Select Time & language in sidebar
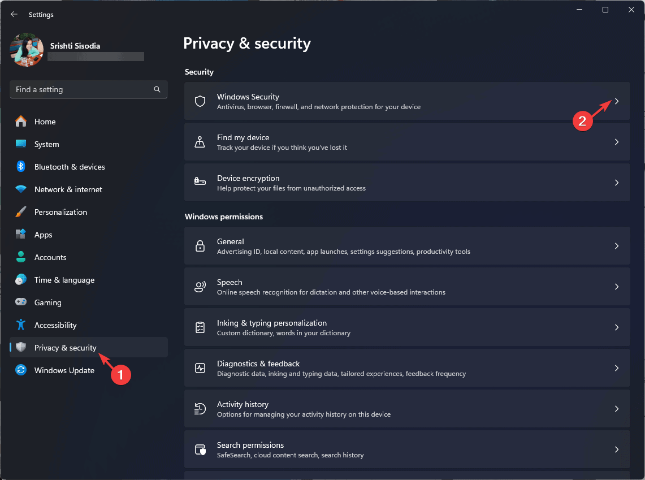Image resolution: width=645 pixels, height=480 pixels. (x=88, y=280)
